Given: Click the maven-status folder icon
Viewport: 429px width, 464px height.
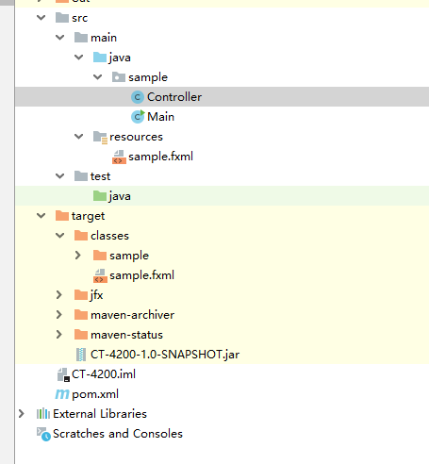Looking at the screenshot, I should click(81, 335).
